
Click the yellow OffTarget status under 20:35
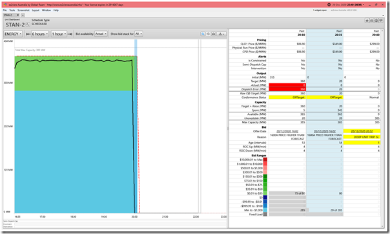[325, 98]
